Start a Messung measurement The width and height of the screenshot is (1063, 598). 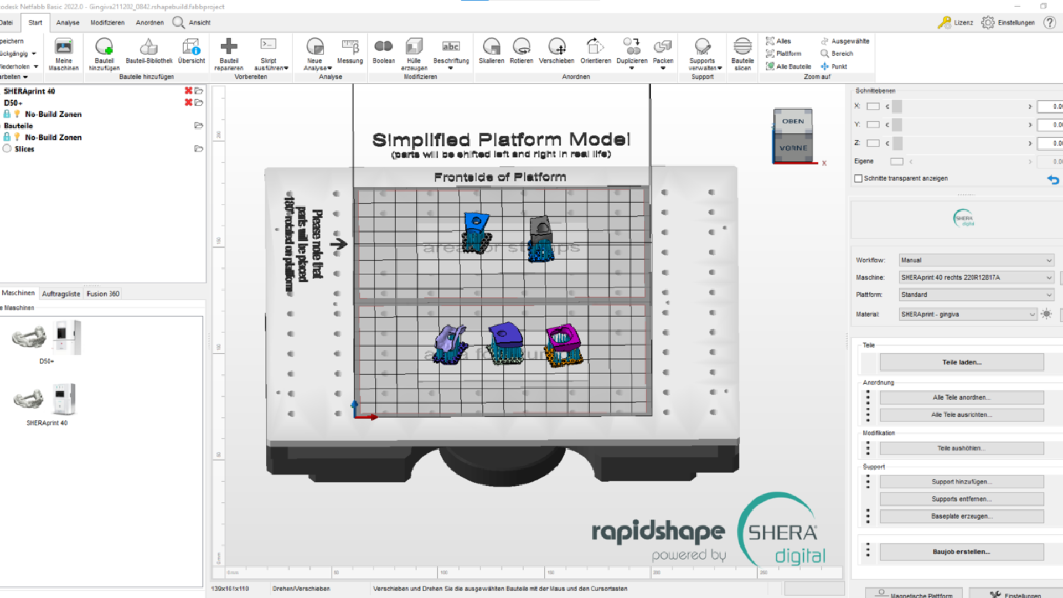pos(350,51)
